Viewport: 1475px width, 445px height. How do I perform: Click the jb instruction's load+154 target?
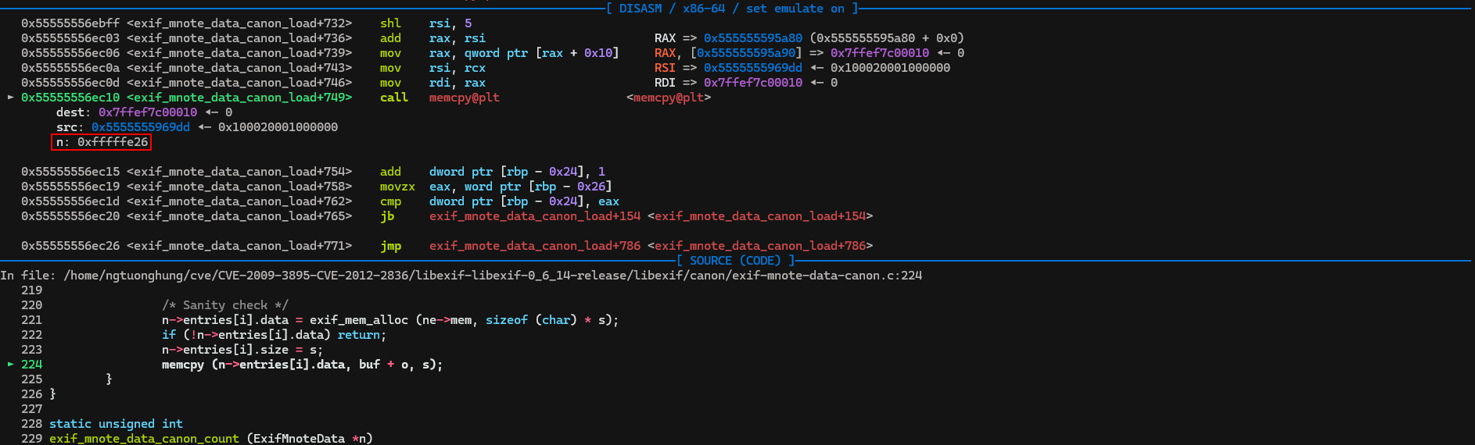tap(534, 216)
